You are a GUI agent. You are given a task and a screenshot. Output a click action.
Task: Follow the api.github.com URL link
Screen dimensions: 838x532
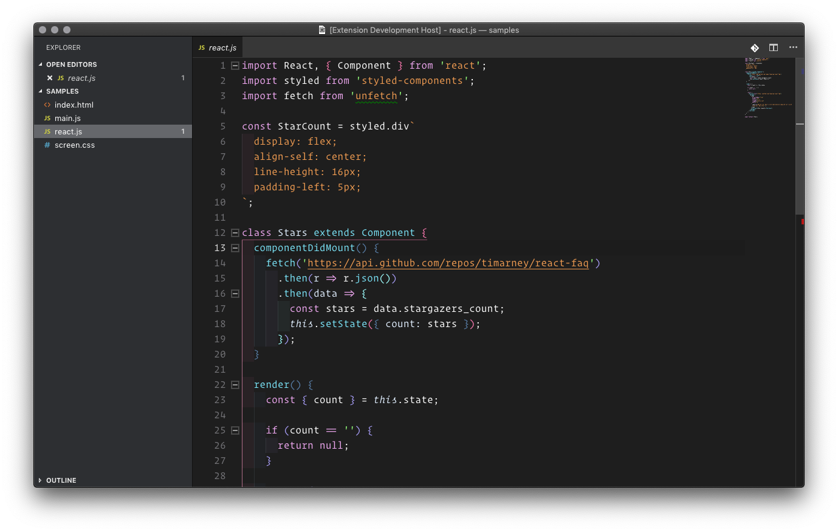[448, 263]
